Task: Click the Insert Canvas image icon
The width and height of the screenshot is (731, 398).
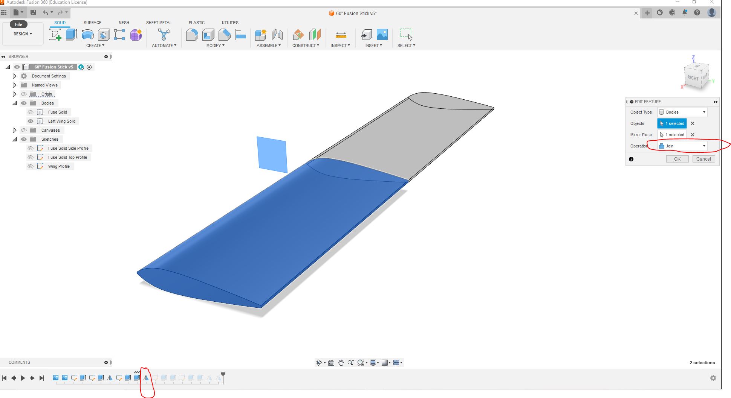Action: pyautogui.click(x=382, y=35)
